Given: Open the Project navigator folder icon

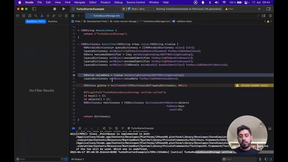Looking at the screenshot, I should [x=18, y=16].
